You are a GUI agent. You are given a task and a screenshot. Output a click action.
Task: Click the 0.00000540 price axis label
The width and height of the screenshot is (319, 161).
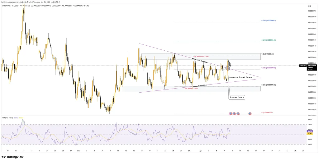pyautogui.click(x=312, y=104)
